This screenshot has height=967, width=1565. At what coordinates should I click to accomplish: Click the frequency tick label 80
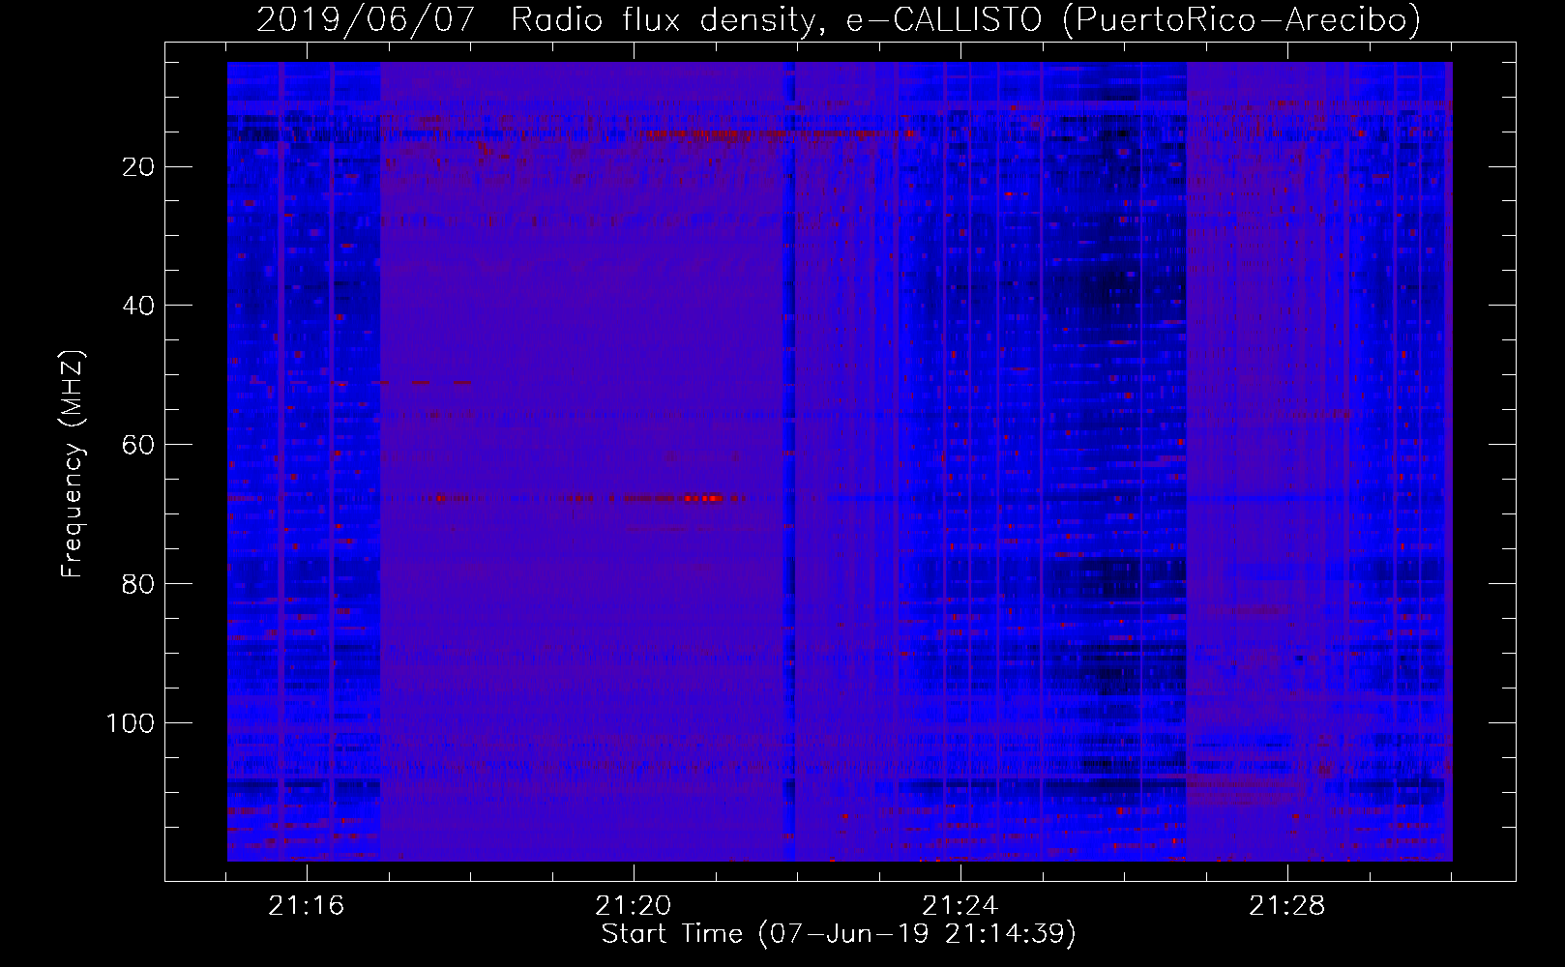pos(138,584)
